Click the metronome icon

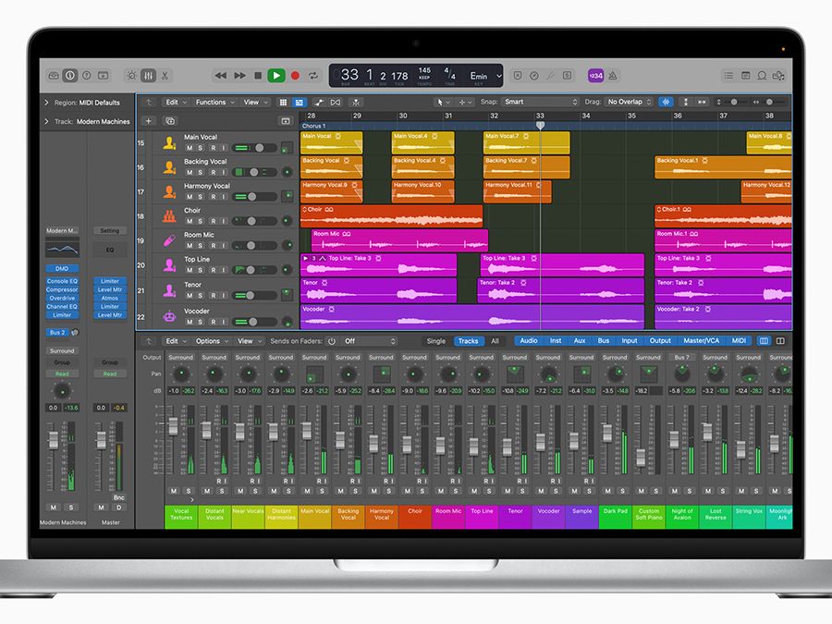click(612, 76)
